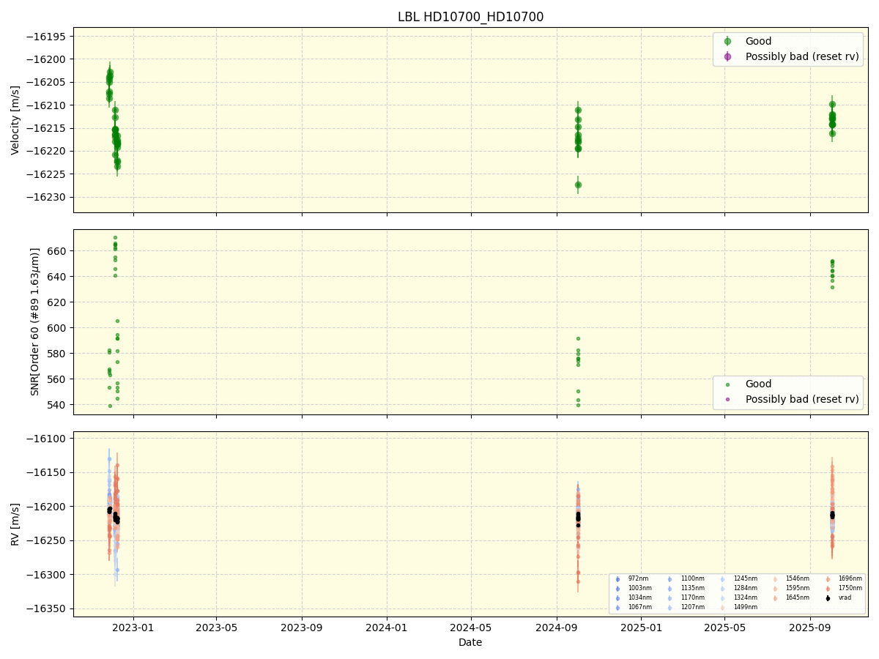The width and height of the screenshot is (879, 659).
Task: Click the -16350 RV tick label
Action: [x=48, y=609]
